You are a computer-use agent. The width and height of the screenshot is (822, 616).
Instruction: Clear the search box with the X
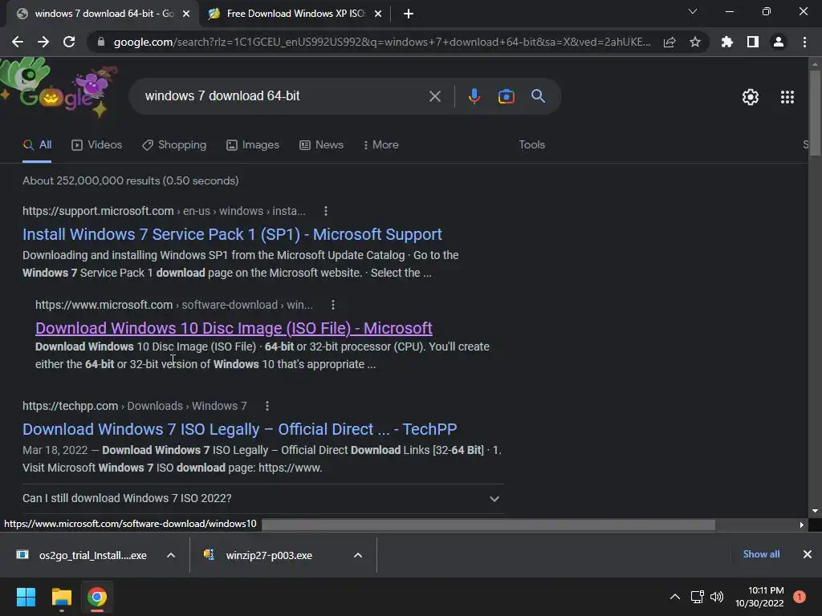[434, 96]
